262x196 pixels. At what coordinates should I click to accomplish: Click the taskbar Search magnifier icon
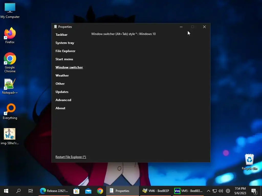coord(18,191)
